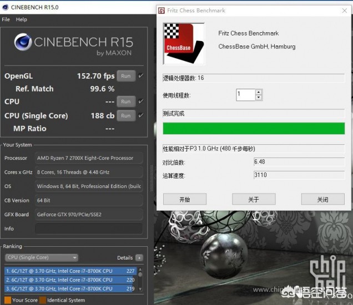Click the Details arrow button in Ranking
This screenshot has width=353, height=305.
point(139,258)
